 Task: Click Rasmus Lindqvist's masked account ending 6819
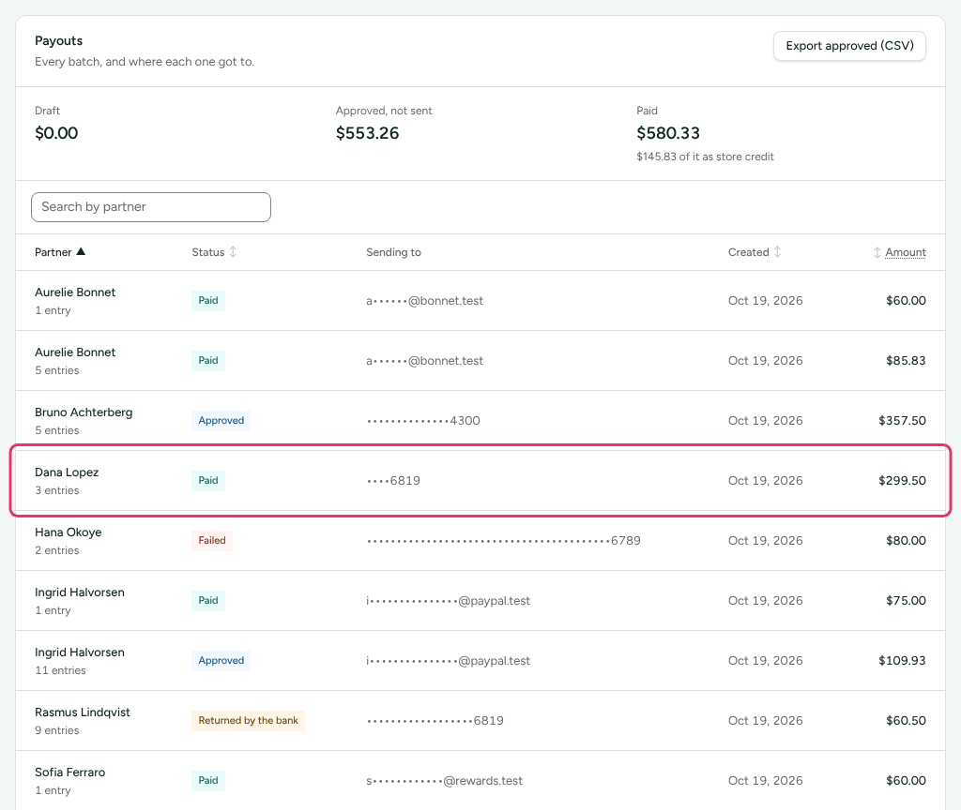click(x=435, y=721)
